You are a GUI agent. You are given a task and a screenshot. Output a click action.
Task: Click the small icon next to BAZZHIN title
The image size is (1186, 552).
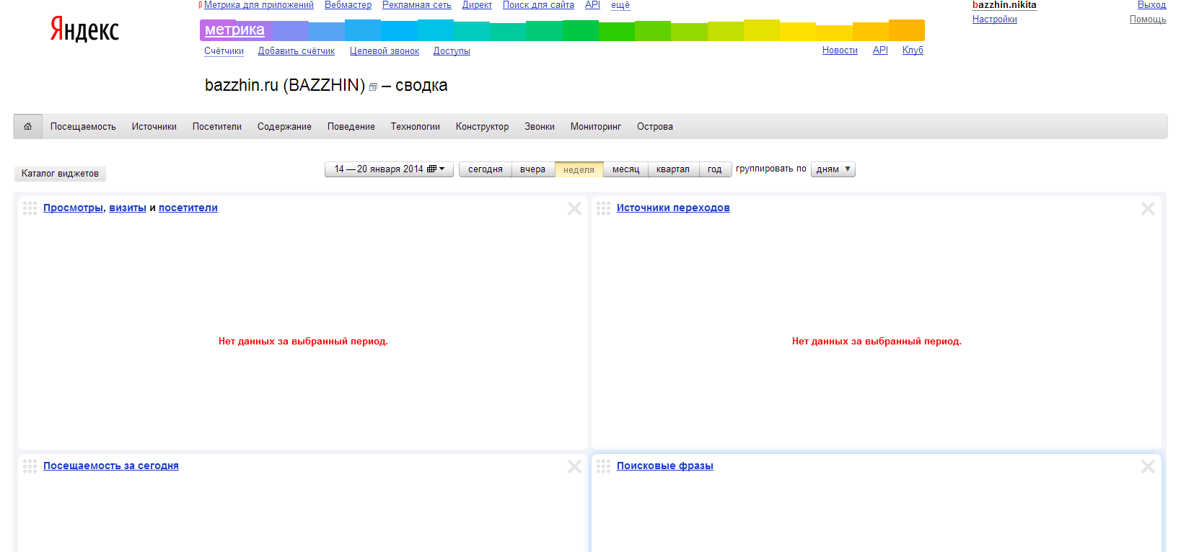tap(373, 87)
